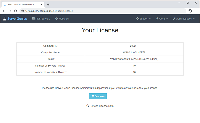Click the Buy Now button

click(98, 96)
